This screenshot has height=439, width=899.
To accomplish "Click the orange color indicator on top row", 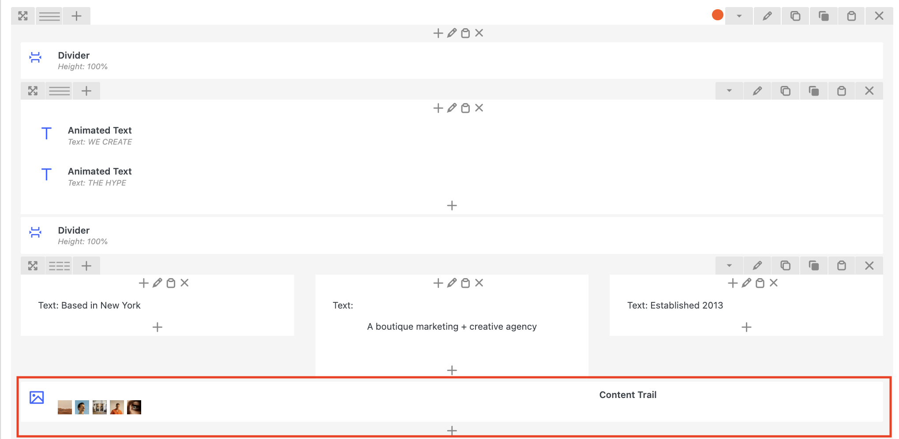I will [718, 15].
